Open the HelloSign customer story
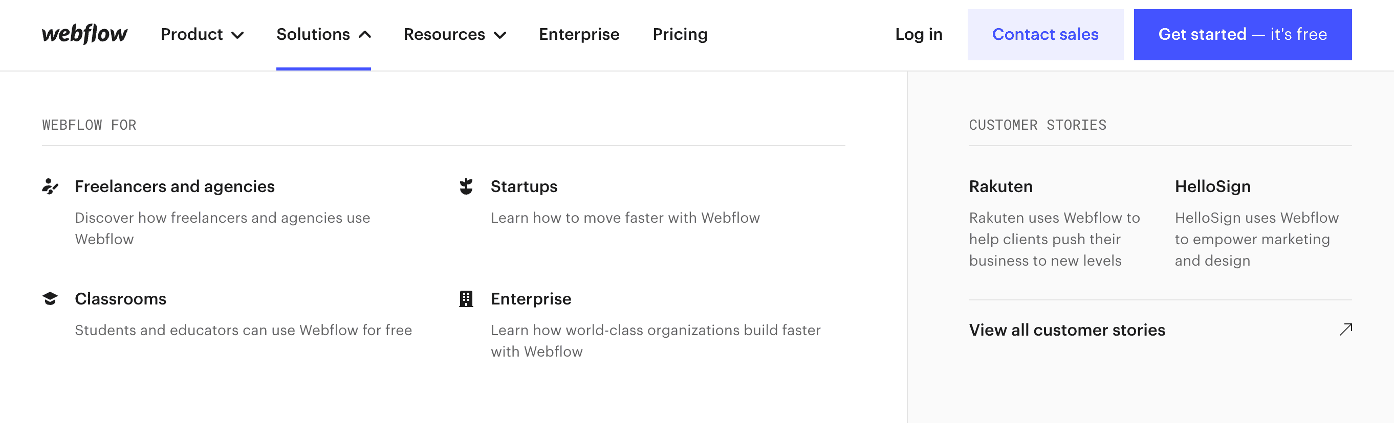Image resolution: width=1394 pixels, height=423 pixels. tap(1212, 186)
